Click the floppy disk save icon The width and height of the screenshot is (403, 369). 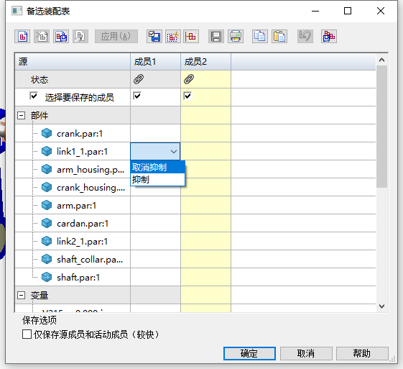pyautogui.click(x=216, y=36)
